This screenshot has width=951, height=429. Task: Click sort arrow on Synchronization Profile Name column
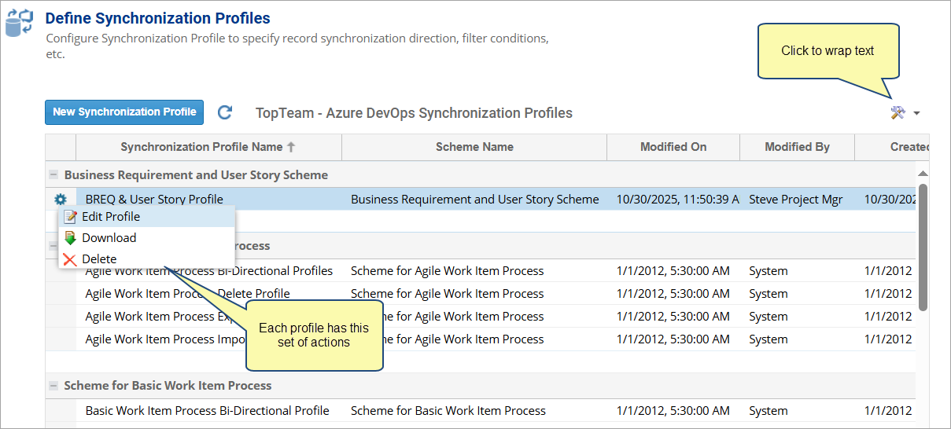(x=291, y=147)
